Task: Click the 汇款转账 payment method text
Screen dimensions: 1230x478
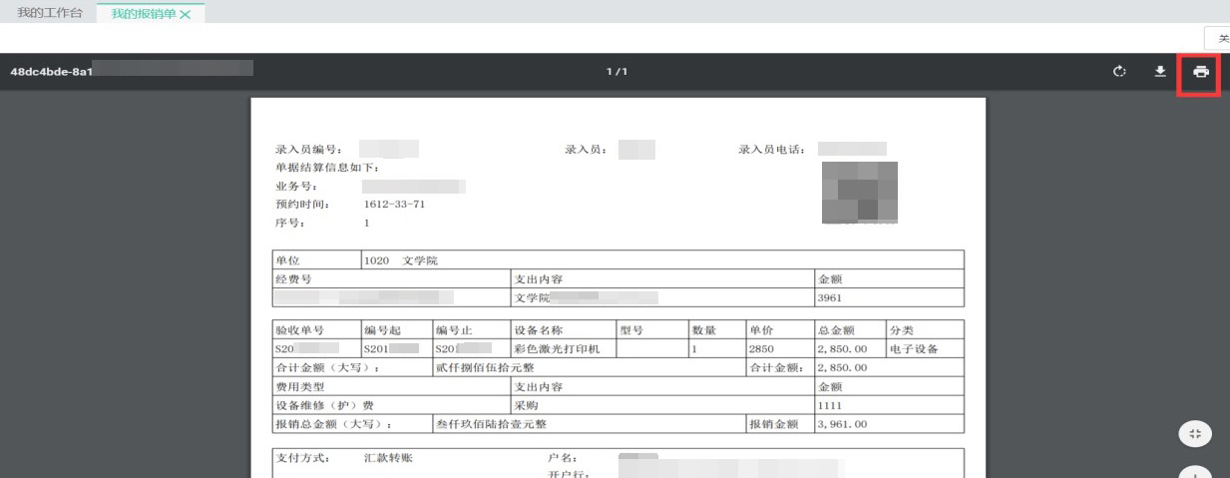Action: 388,458
